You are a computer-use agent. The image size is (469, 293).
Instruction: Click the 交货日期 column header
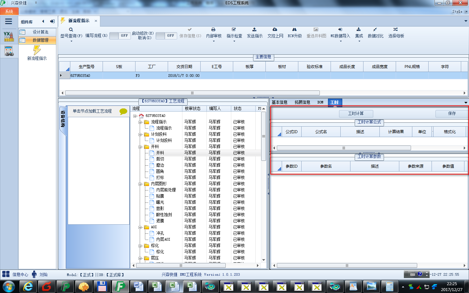[184, 67]
